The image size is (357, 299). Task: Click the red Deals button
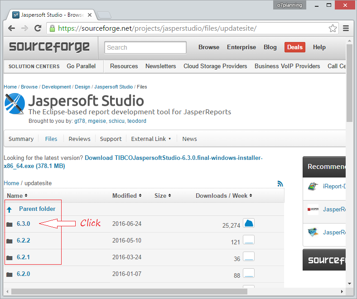pos(294,47)
